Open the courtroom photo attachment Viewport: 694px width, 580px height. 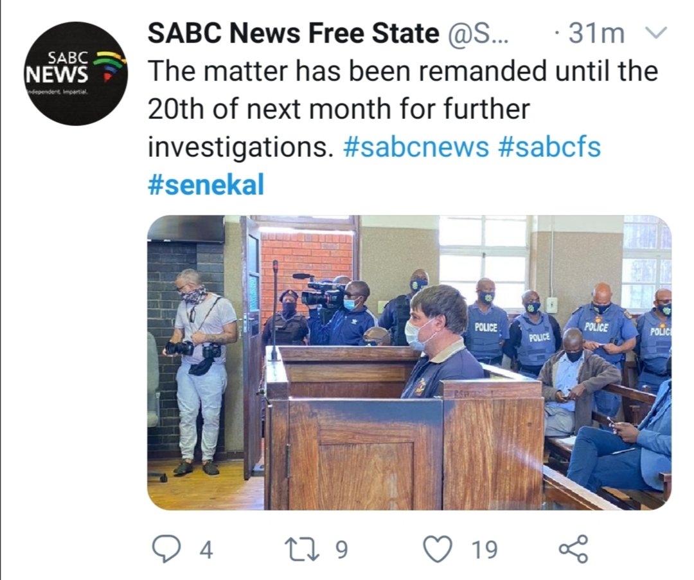click(x=409, y=363)
